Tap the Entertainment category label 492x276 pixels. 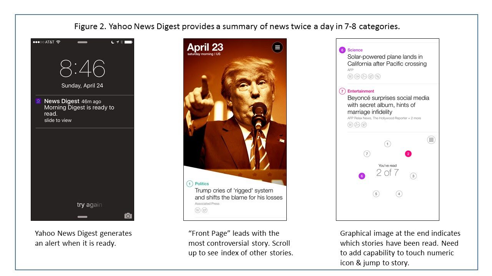point(361,91)
